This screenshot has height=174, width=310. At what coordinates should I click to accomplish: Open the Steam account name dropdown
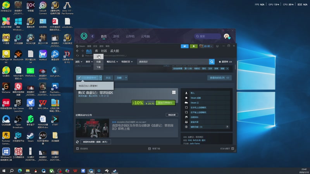click(x=206, y=46)
